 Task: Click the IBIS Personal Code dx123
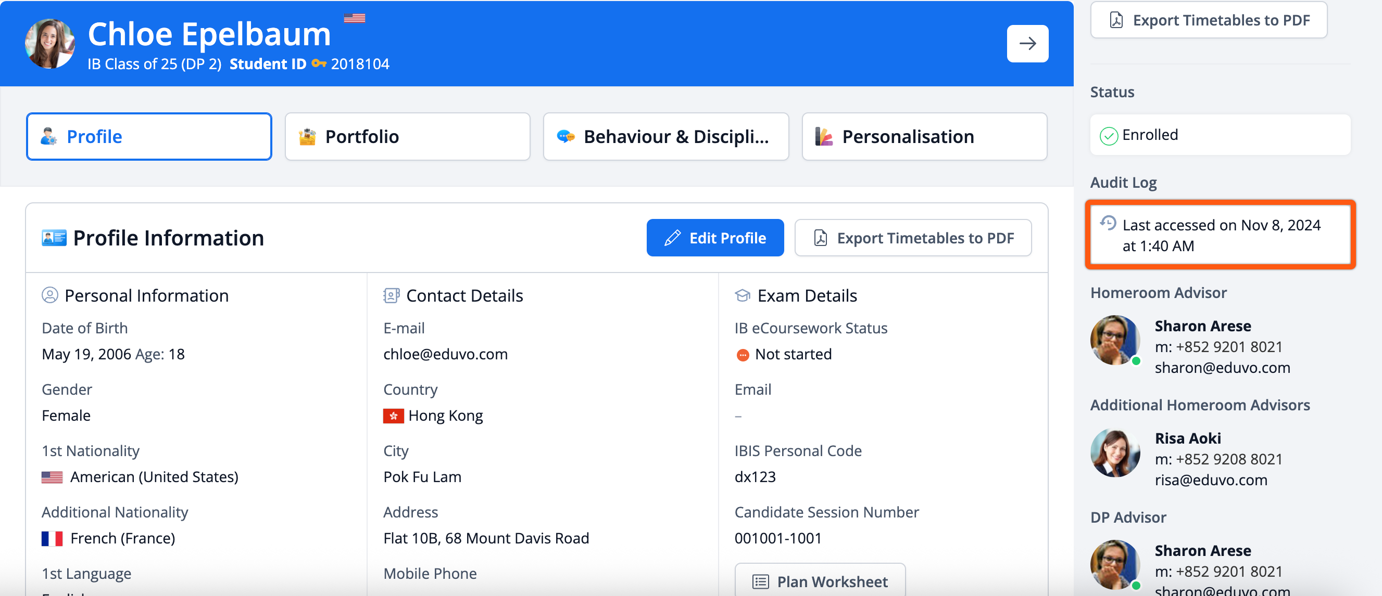click(755, 477)
